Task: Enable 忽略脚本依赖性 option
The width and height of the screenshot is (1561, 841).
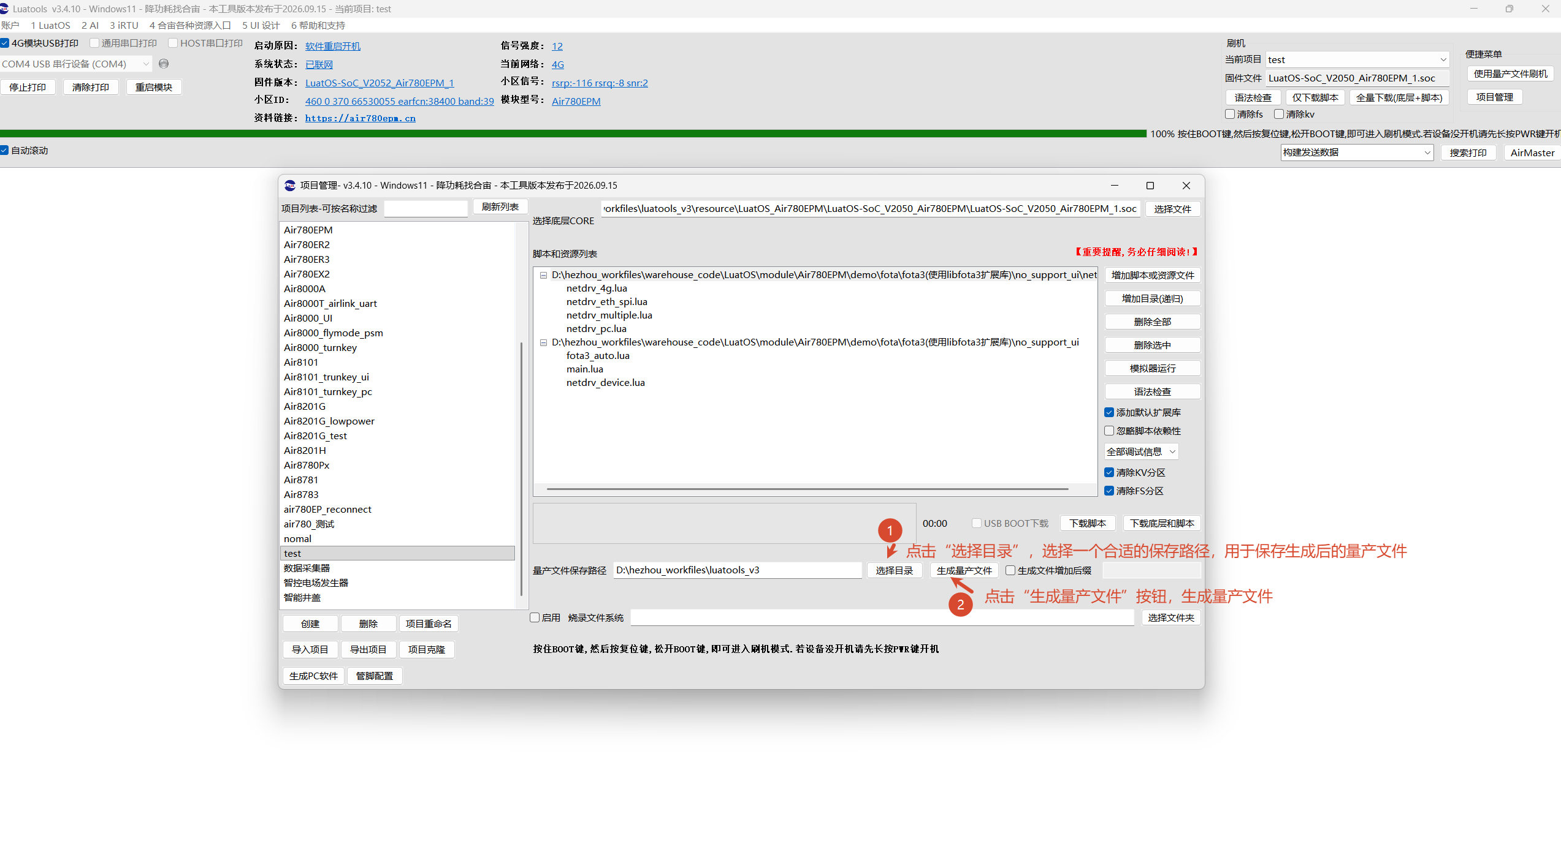Action: [1109, 431]
